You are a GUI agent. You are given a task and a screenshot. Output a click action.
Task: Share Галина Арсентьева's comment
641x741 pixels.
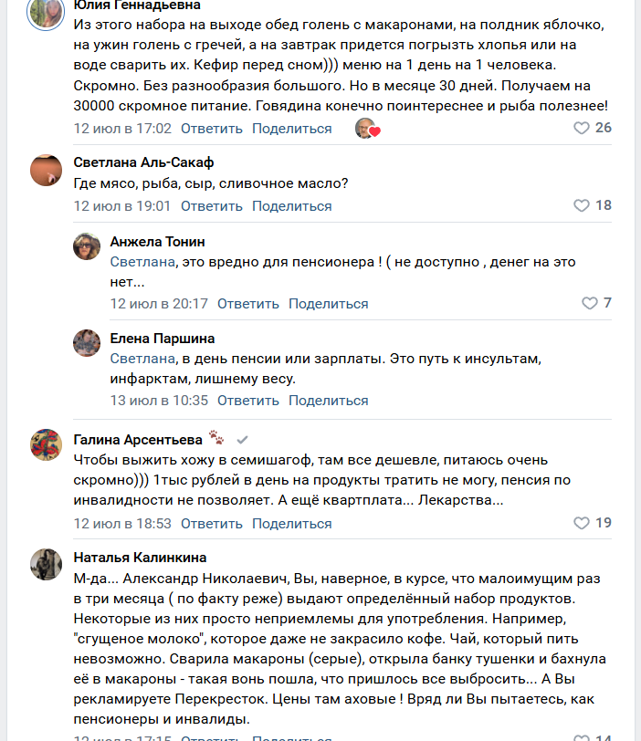[291, 524]
